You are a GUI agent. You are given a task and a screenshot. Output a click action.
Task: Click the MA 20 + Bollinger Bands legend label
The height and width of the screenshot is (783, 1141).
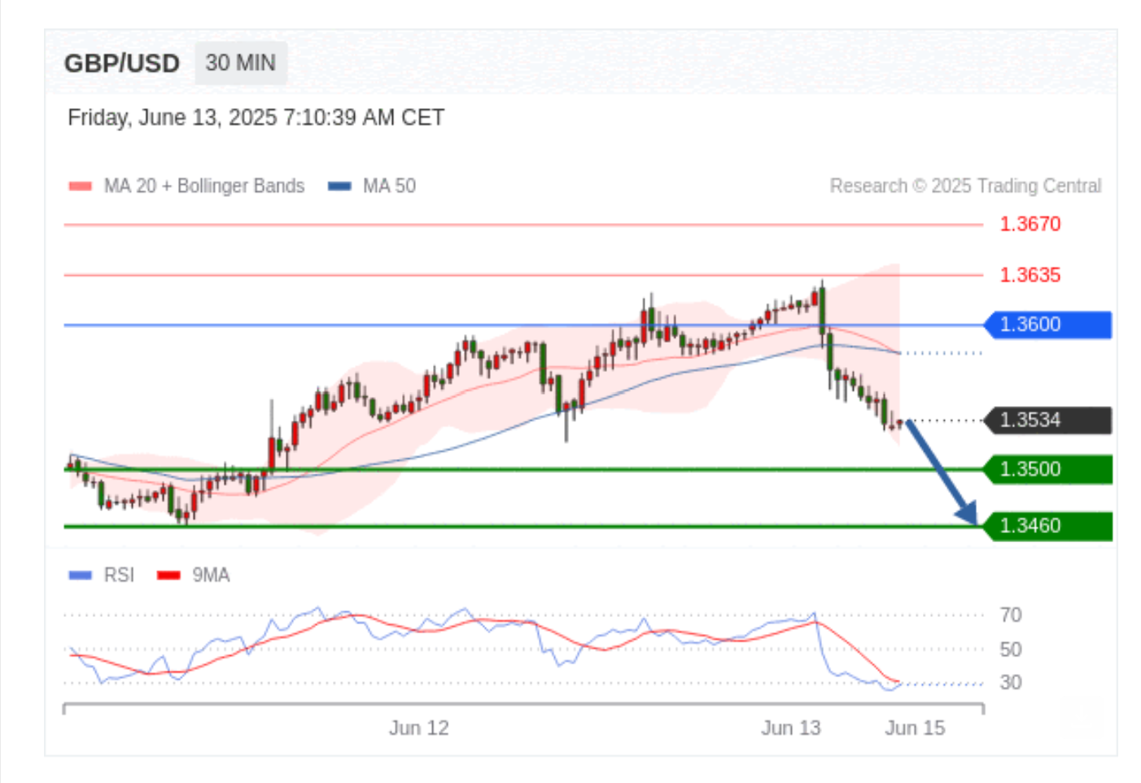pos(204,186)
